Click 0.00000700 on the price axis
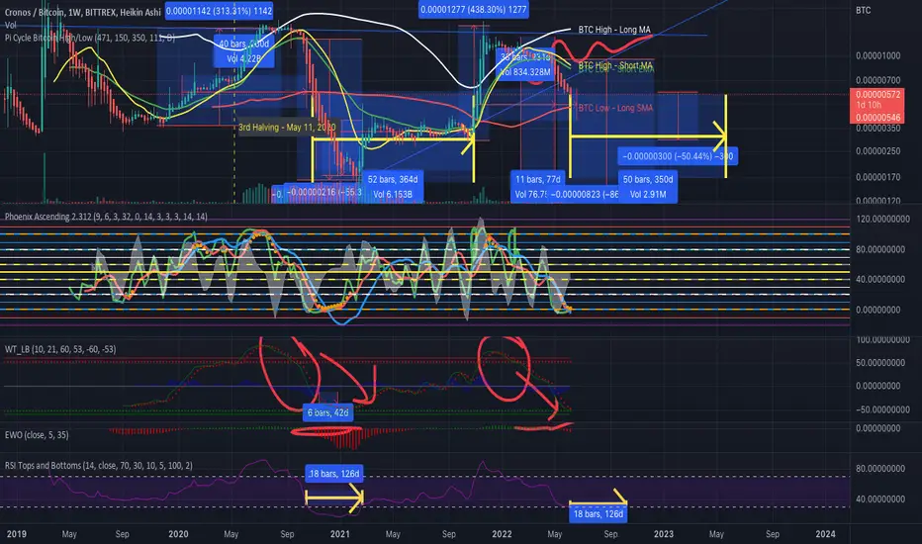The height and width of the screenshot is (544, 922). click(877, 80)
